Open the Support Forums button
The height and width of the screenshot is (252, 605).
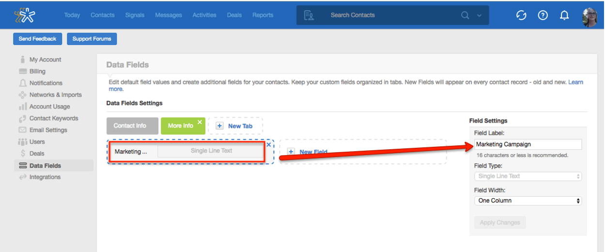tap(92, 39)
